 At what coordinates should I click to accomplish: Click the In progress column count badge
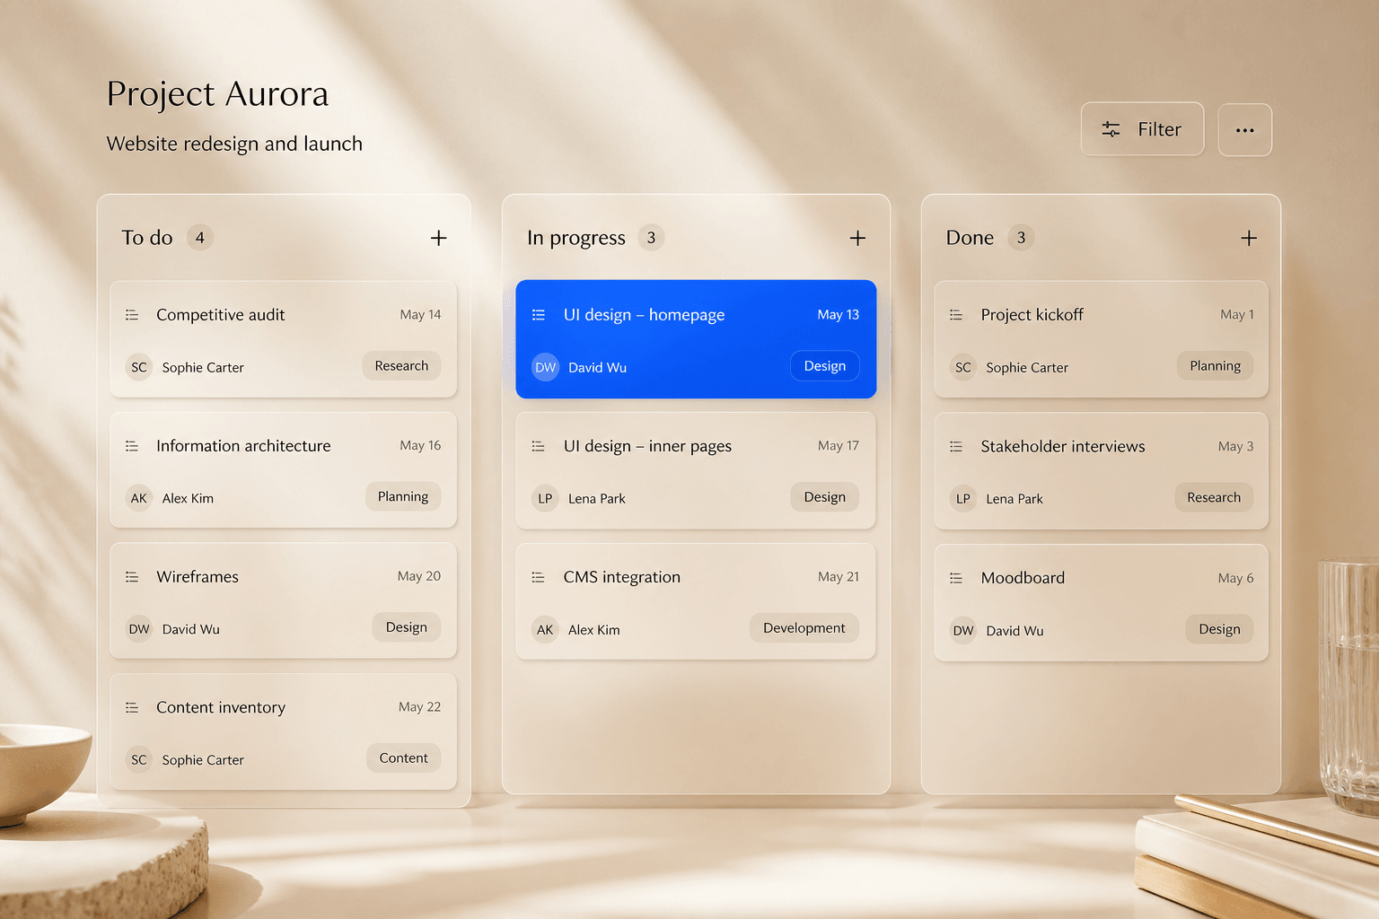[x=651, y=238]
